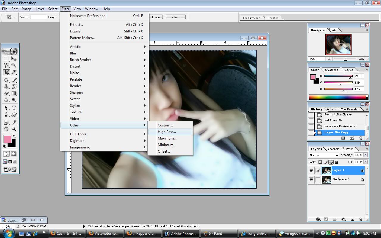Toggle lock position
The image size is (381, 238).
pos(331,162)
